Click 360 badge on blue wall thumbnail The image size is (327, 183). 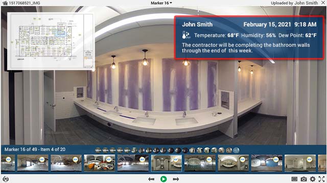click(x=276, y=159)
